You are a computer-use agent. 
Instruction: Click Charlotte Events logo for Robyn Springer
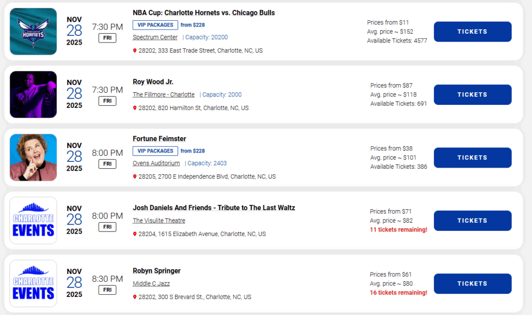click(33, 283)
